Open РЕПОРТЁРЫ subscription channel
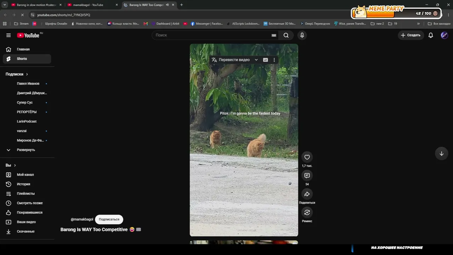Screen dimensions: 453x255 [27, 112]
